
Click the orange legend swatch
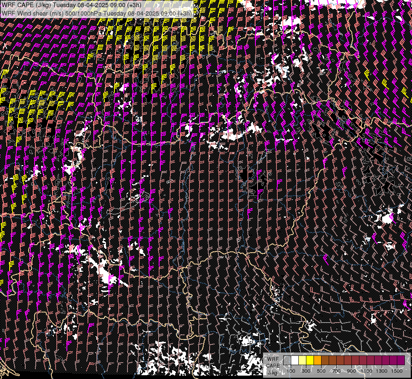pyautogui.click(x=317, y=360)
